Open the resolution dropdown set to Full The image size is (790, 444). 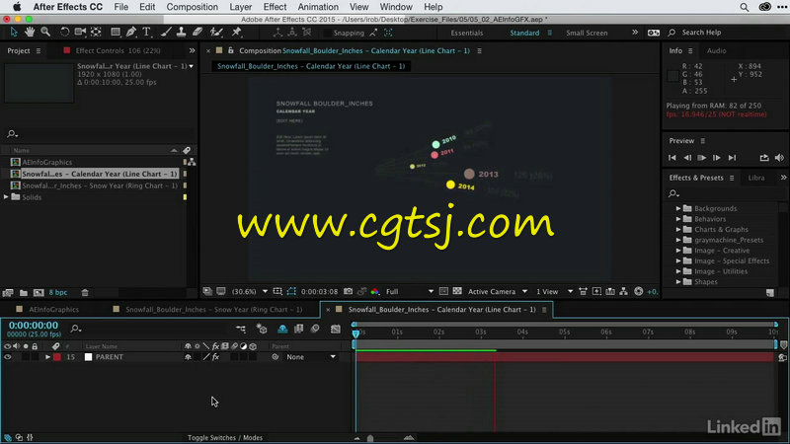point(409,291)
